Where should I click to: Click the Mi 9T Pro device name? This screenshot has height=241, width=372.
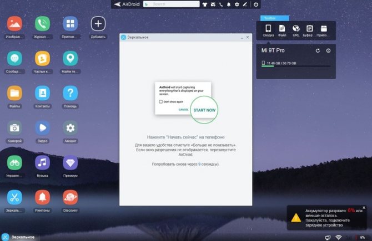tap(273, 50)
